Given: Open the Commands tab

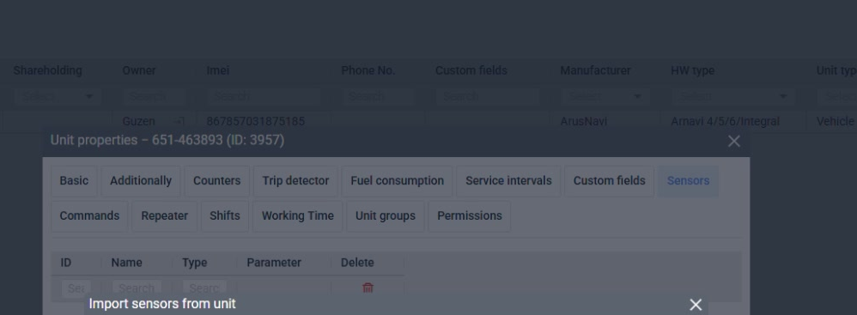Looking at the screenshot, I should 89,215.
